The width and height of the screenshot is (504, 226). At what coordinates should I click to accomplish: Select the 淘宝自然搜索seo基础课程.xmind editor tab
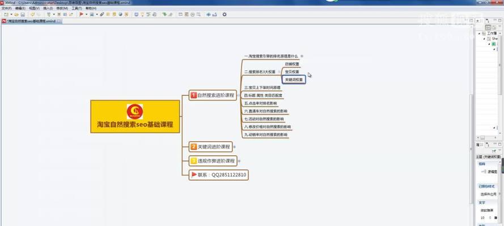pyautogui.click(x=31, y=21)
